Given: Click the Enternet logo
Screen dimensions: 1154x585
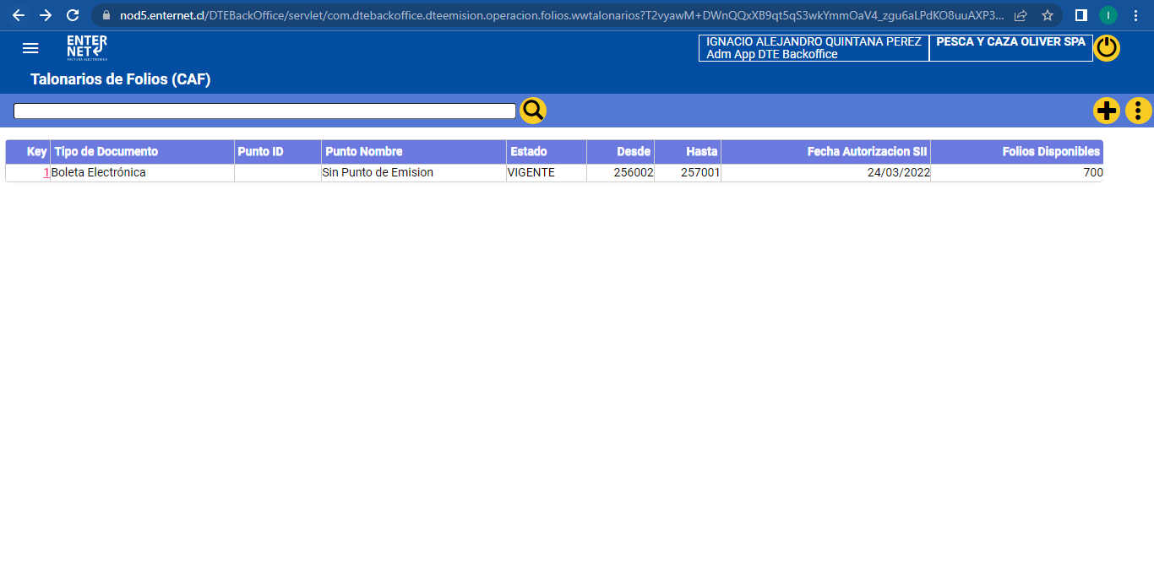Looking at the screenshot, I should coord(87,48).
